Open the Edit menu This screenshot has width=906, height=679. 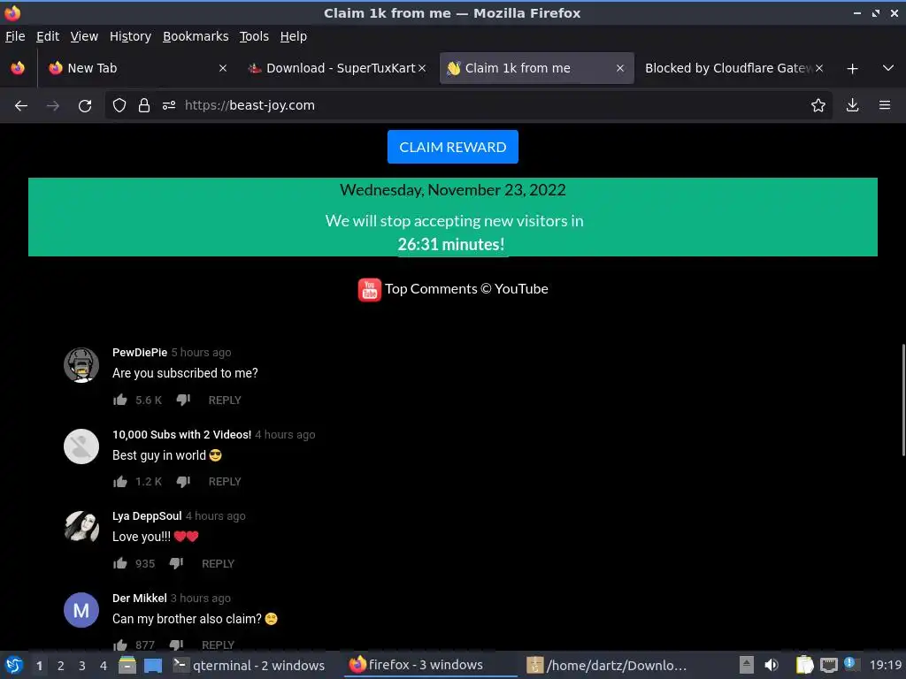[48, 36]
